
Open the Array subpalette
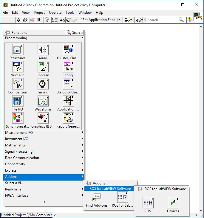pos(43,50)
